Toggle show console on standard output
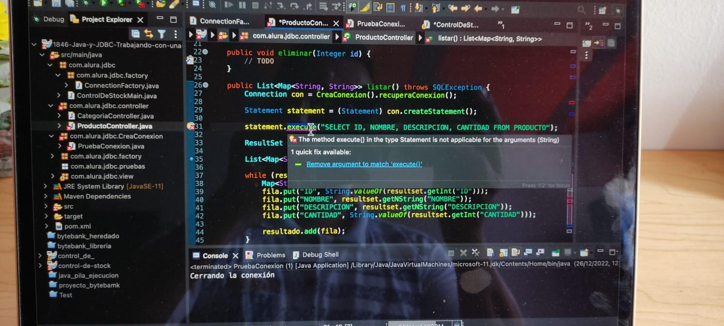Viewport: 724px width, 326px height. (x=528, y=252)
